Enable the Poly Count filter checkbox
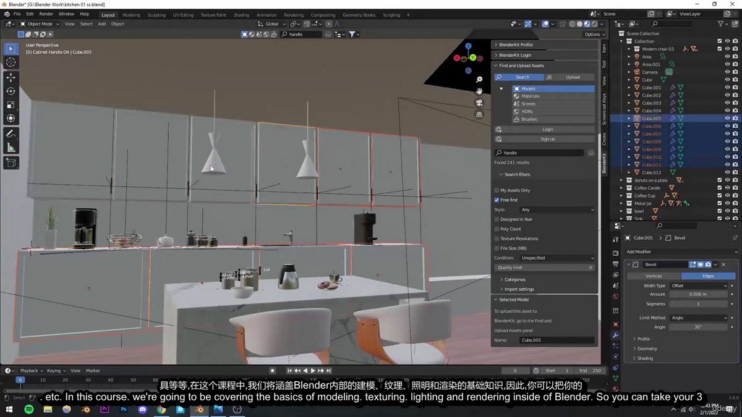Image resolution: width=742 pixels, height=417 pixels. 497,229
